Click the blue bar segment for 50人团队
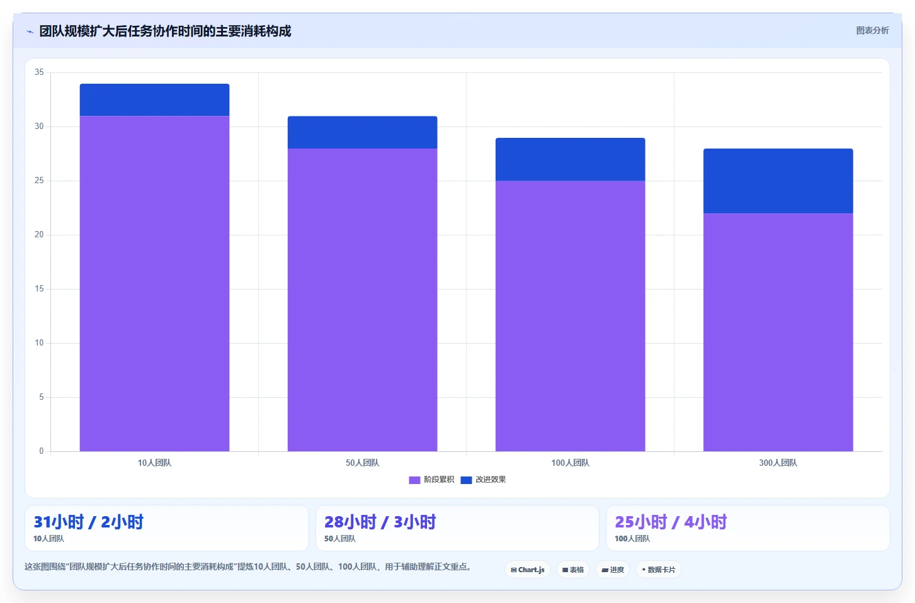This screenshot has width=915, height=603. pos(362,132)
